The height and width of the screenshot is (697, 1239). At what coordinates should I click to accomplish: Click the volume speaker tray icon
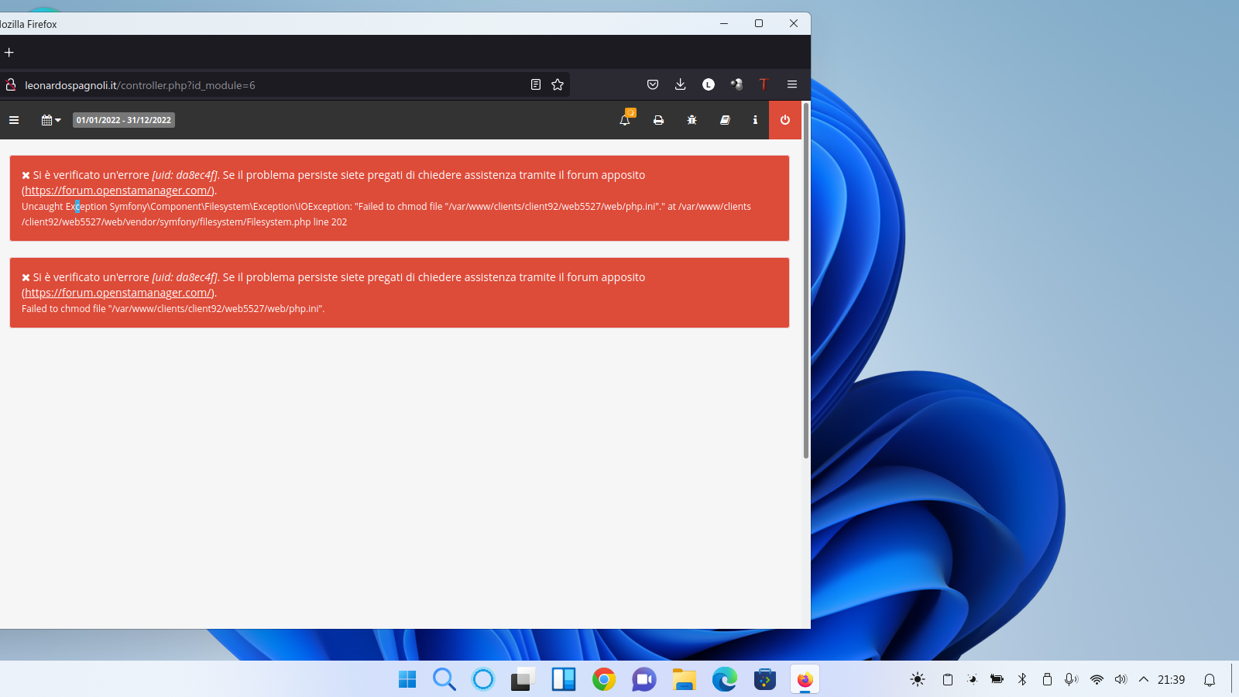(1121, 679)
